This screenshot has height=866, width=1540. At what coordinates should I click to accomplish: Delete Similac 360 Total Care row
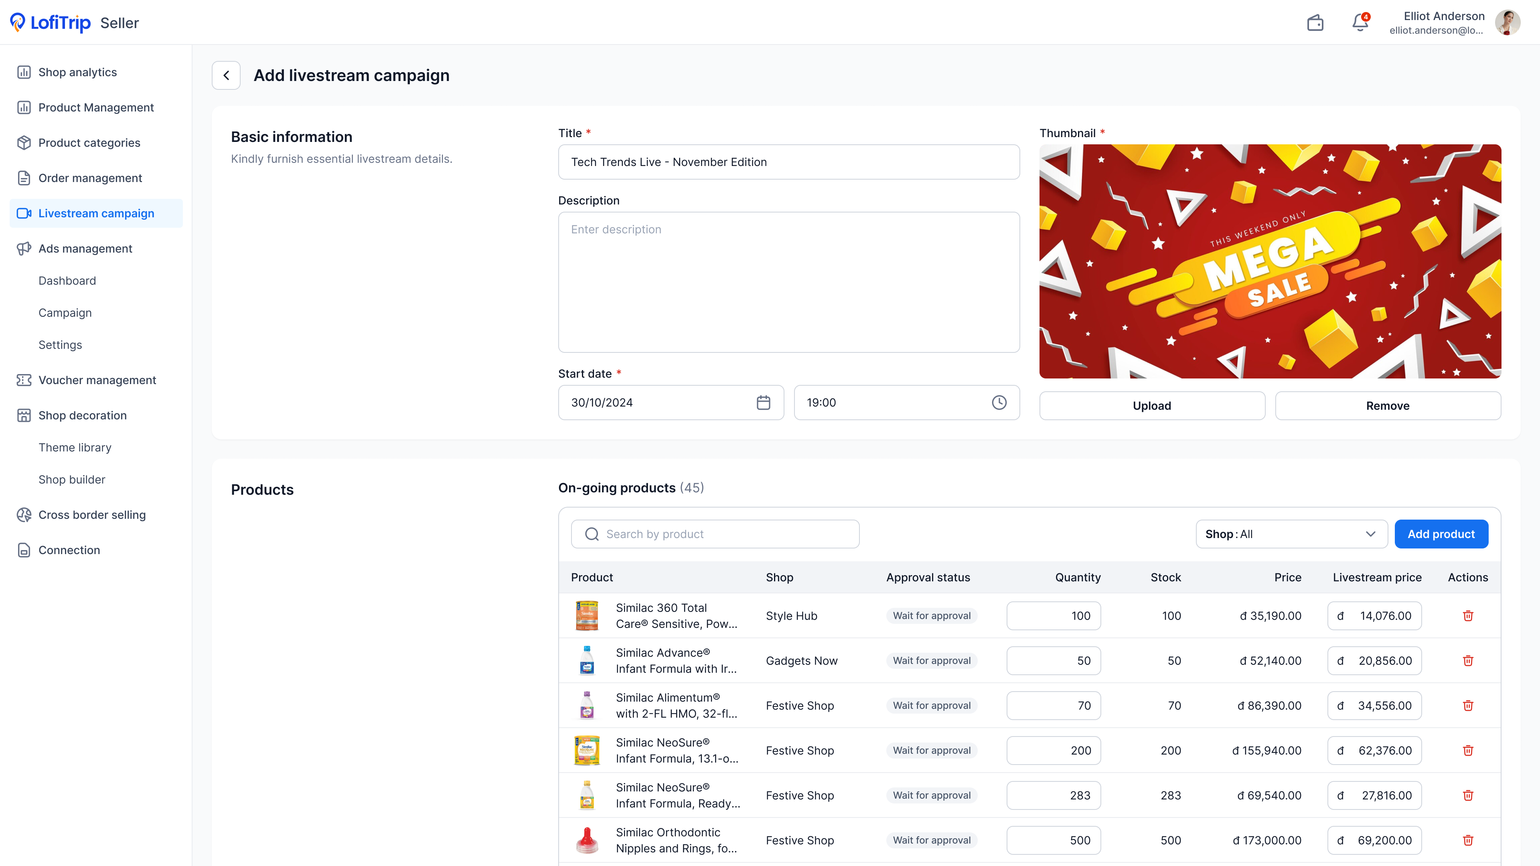pyautogui.click(x=1468, y=615)
